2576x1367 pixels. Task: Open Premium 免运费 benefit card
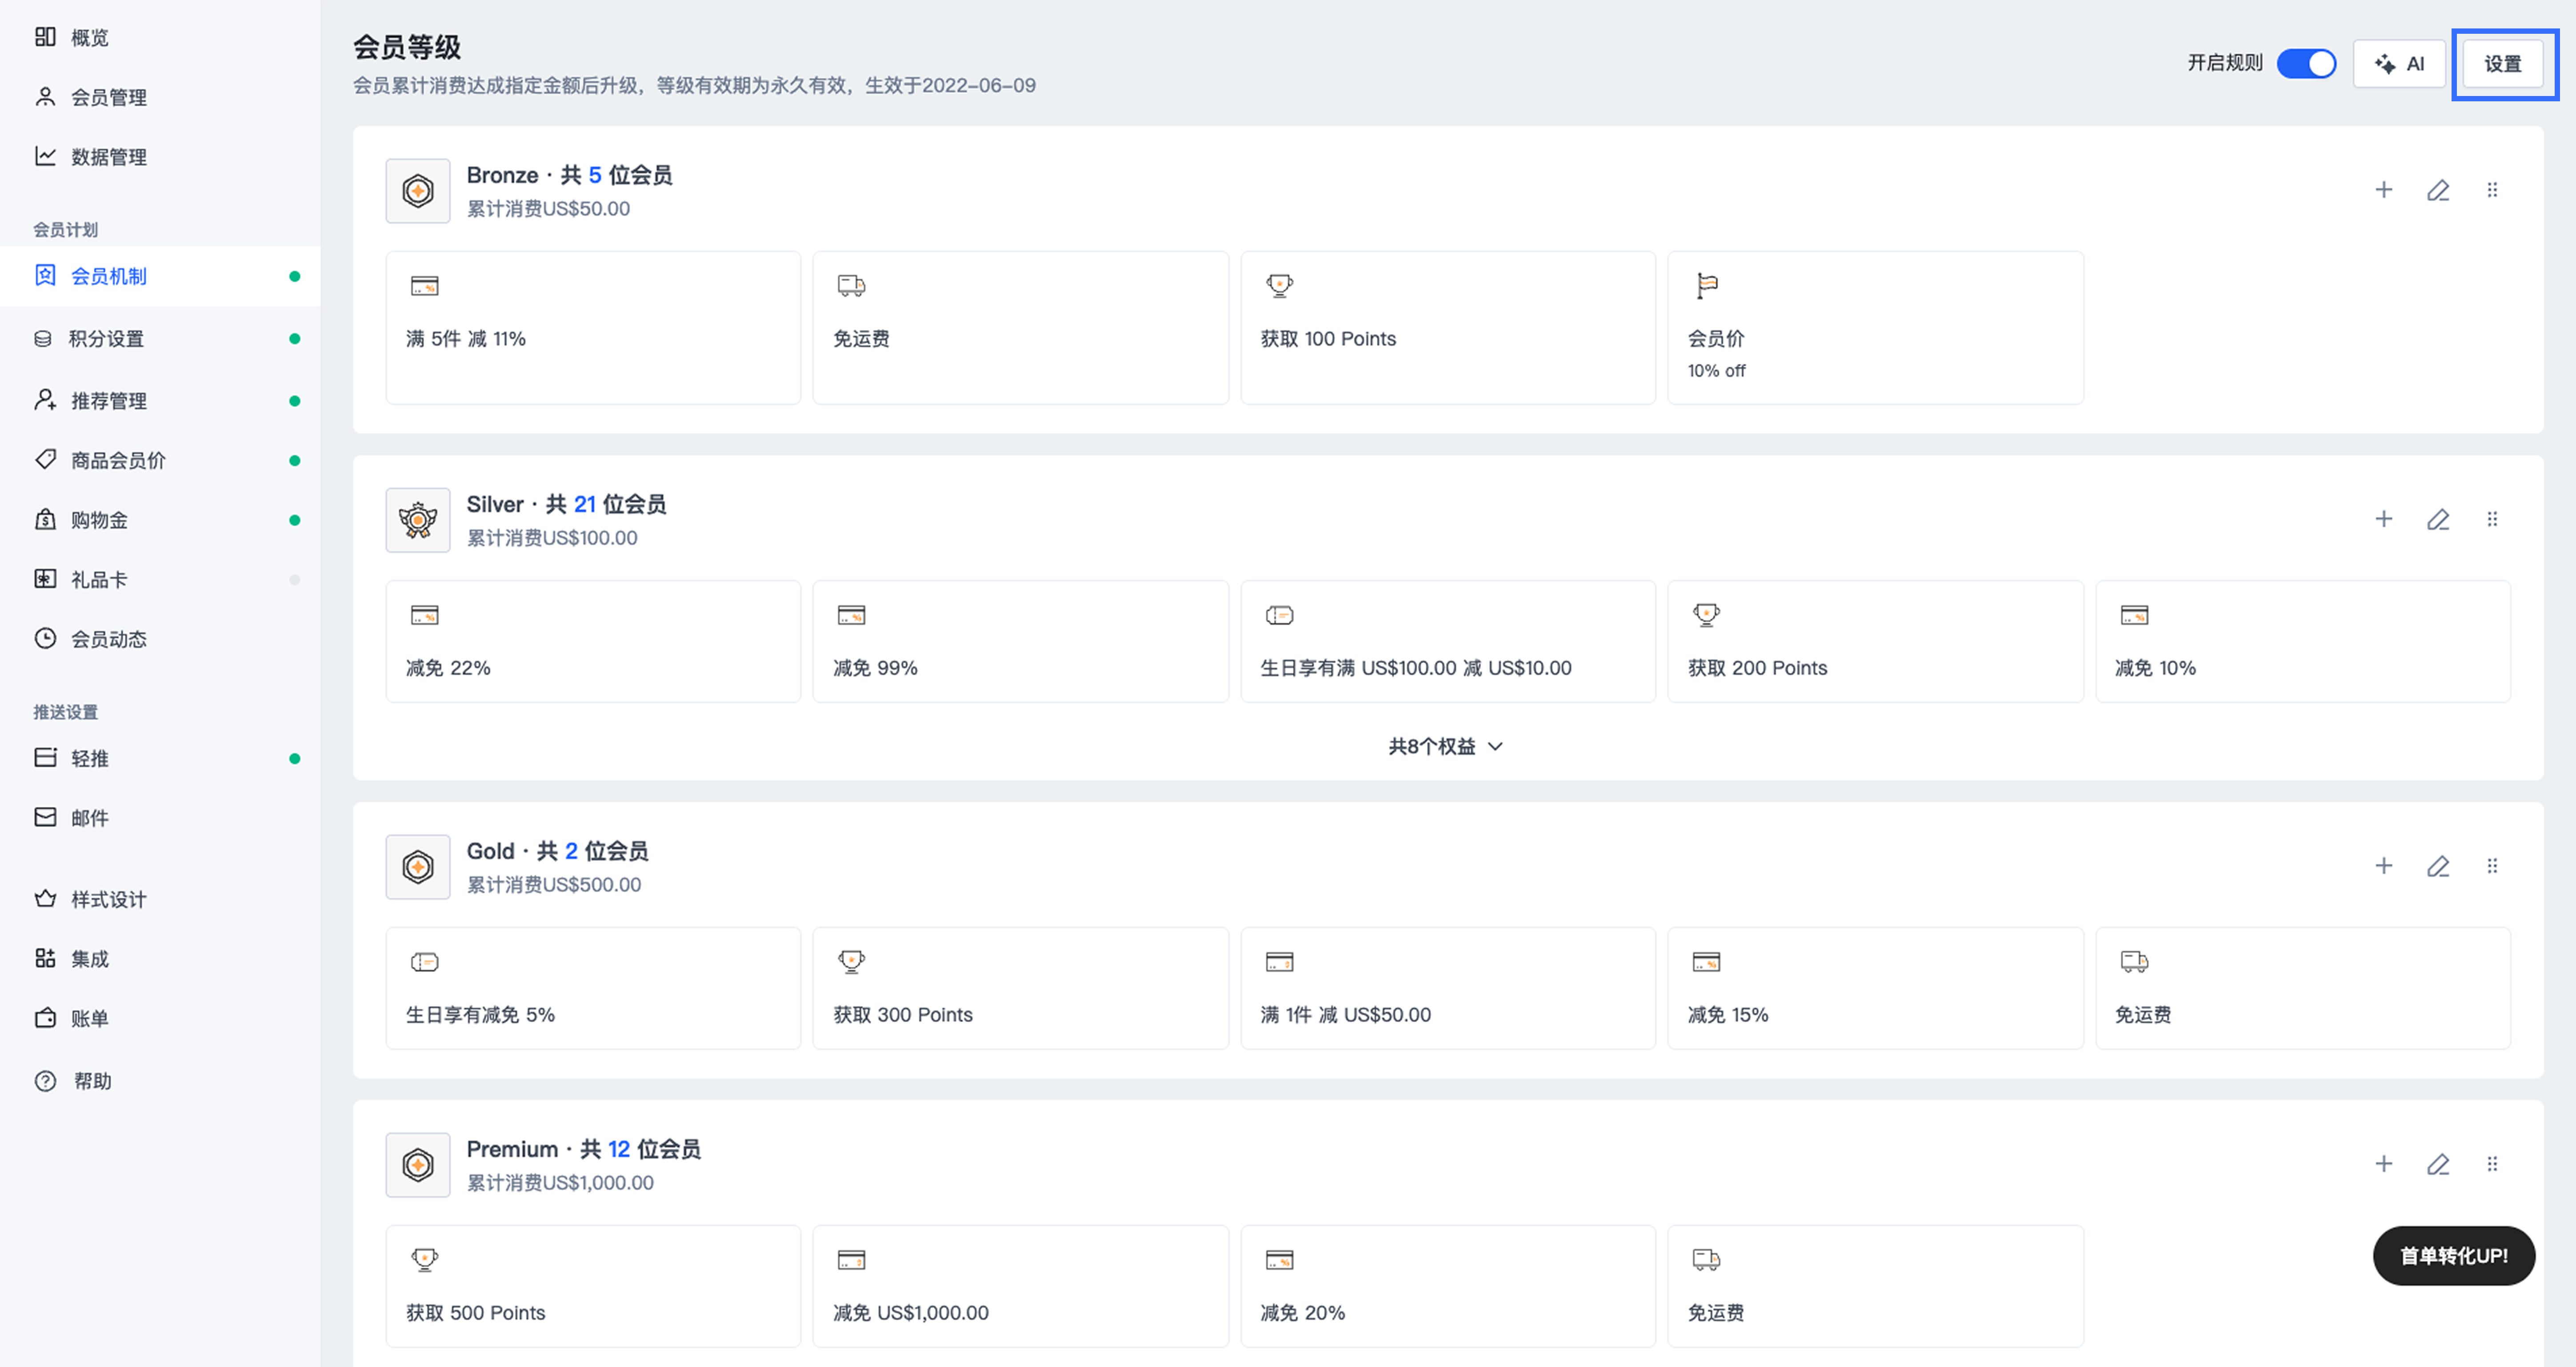click(1875, 1286)
